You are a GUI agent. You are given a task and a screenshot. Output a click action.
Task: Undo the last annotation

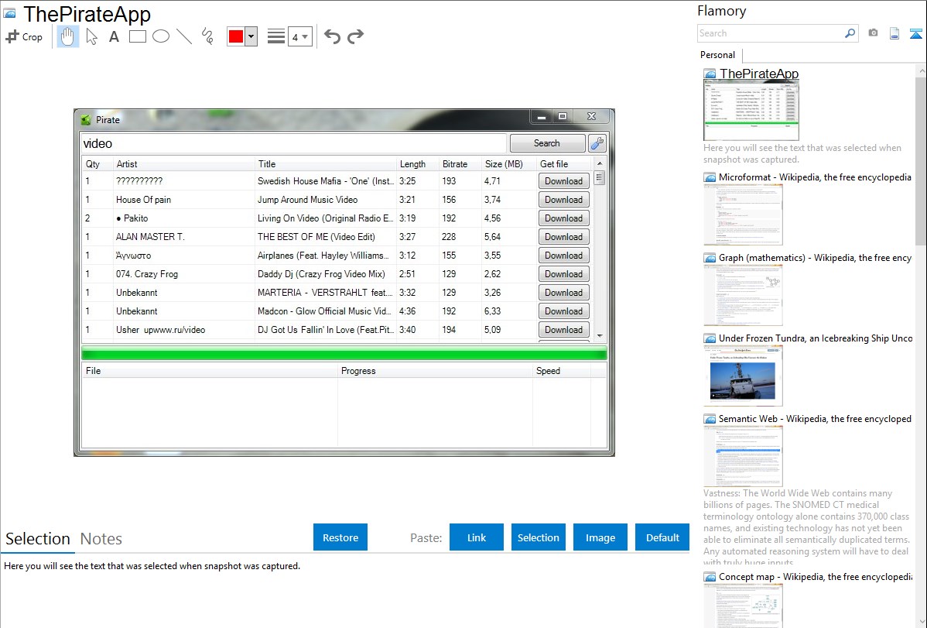tap(332, 36)
